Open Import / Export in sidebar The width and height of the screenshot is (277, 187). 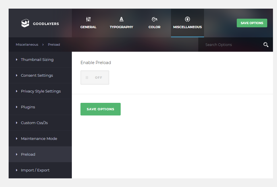click(x=40, y=170)
